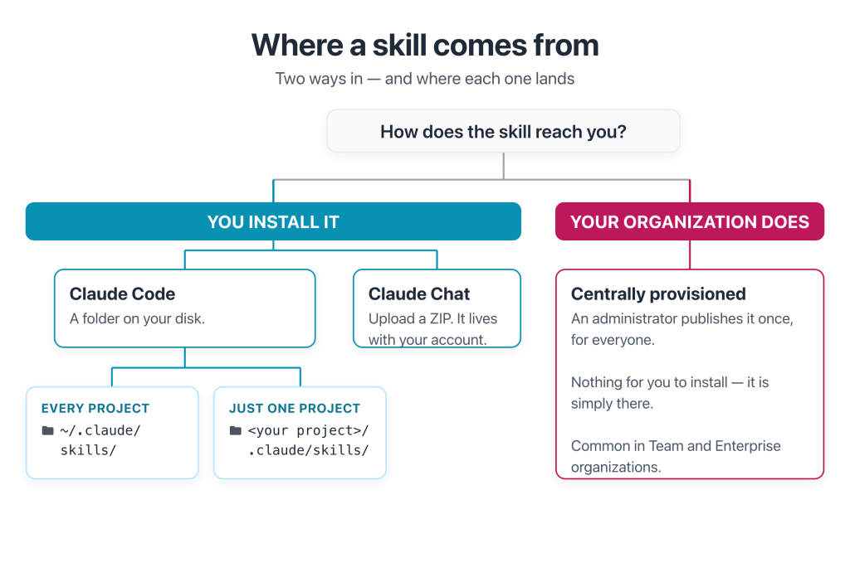Click the "YOUR ORGANIZATION DOES" banner
This screenshot has height=587, width=850.
pyautogui.click(x=690, y=221)
